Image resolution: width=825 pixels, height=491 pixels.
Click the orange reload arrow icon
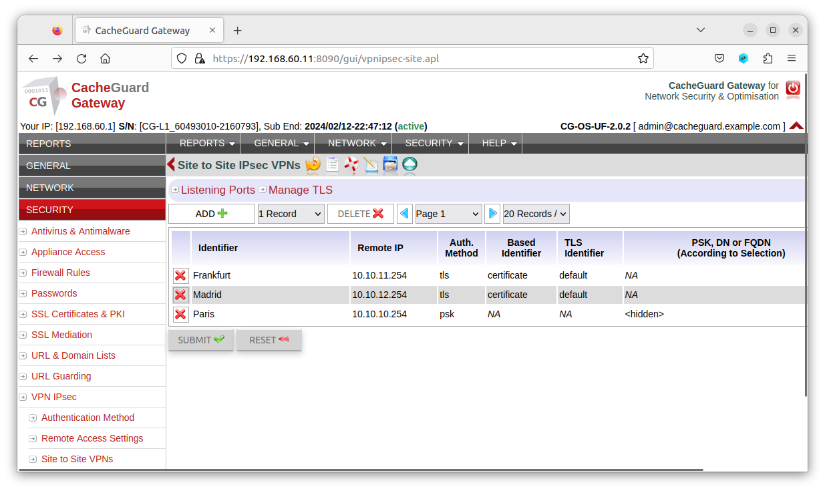tap(313, 164)
